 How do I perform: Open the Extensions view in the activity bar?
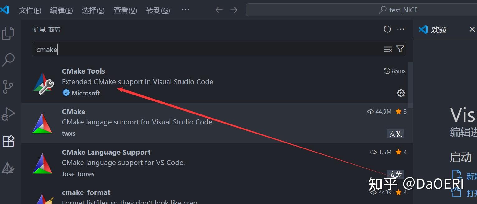[8, 141]
